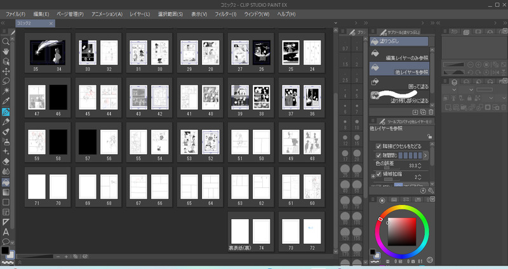Image resolution: width=508 pixels, height=269 pixels.
Task: Select the Fill bucket tool in toolbar
Action: point(6,182)
